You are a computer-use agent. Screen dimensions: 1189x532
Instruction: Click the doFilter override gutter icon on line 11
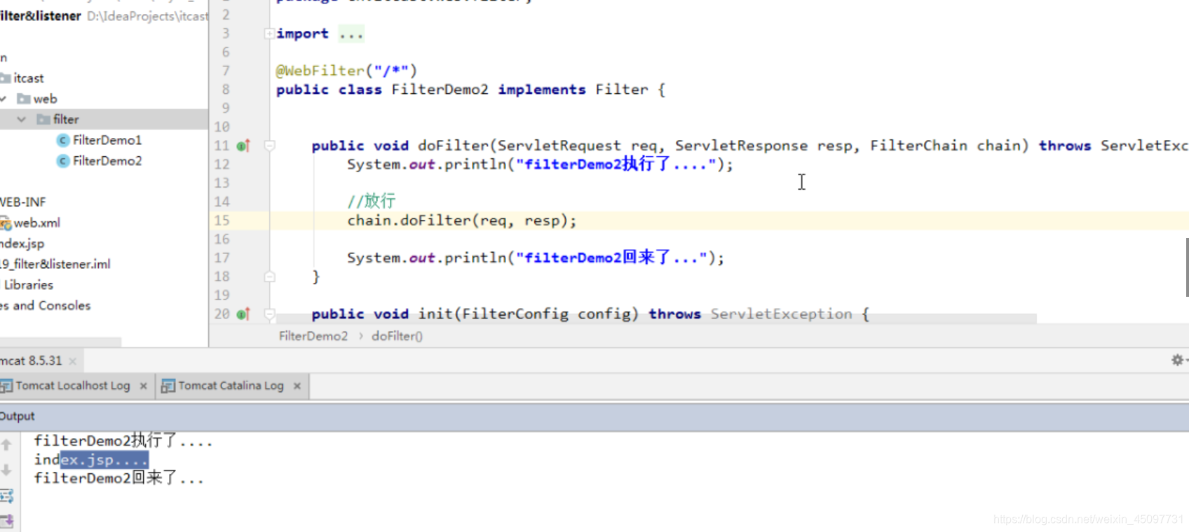(x=243, y=146)
